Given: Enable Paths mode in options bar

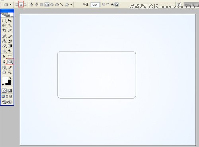Looking at the screenshot, I should click(21, 5).
